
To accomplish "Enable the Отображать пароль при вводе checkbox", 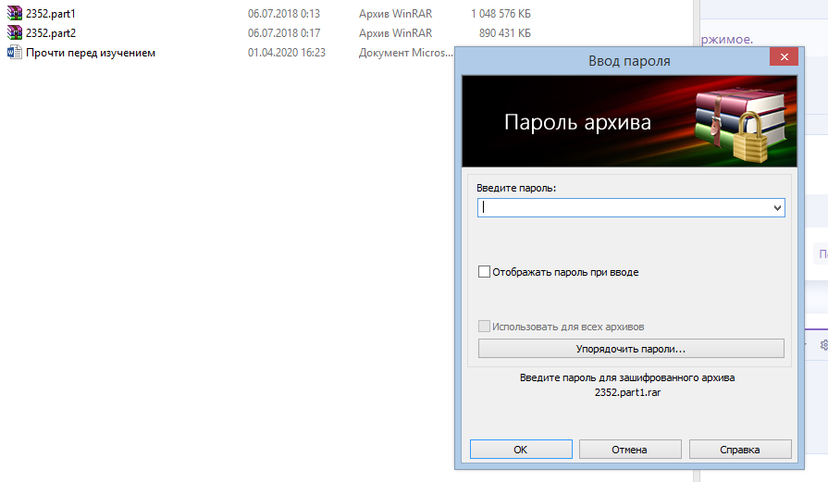I will (x=484, y=272).
